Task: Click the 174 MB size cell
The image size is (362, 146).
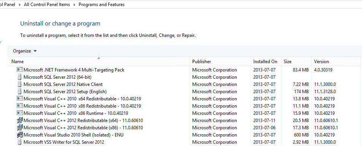Action: [301, 92]
